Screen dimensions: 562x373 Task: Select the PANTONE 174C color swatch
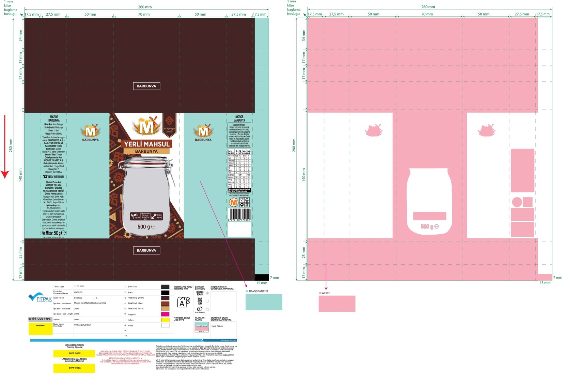tap(165, 303)
